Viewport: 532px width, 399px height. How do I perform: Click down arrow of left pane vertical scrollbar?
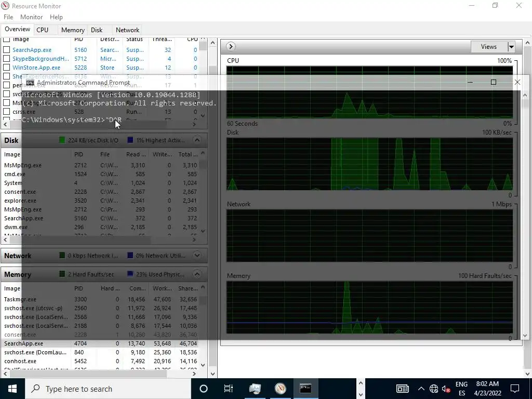pyautogui.click(x=212, y=374)
